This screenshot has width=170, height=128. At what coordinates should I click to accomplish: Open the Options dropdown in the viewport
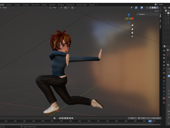click(x=158, y=11)
